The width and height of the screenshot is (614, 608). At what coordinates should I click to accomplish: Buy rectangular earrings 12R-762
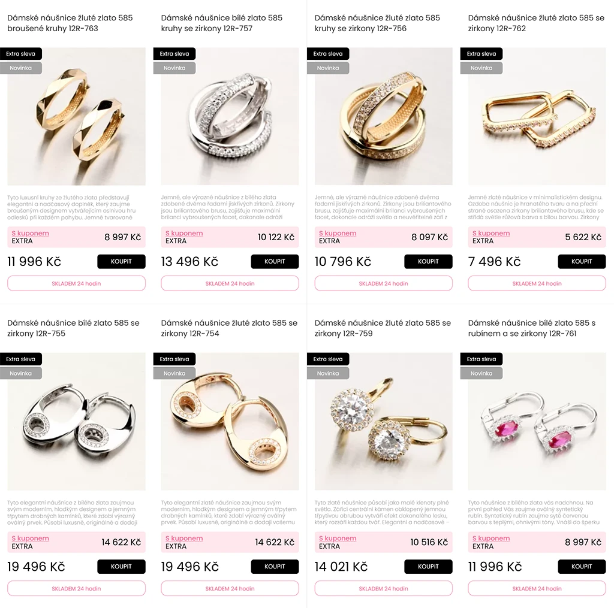pyautogui.click(x=582, y=261)
